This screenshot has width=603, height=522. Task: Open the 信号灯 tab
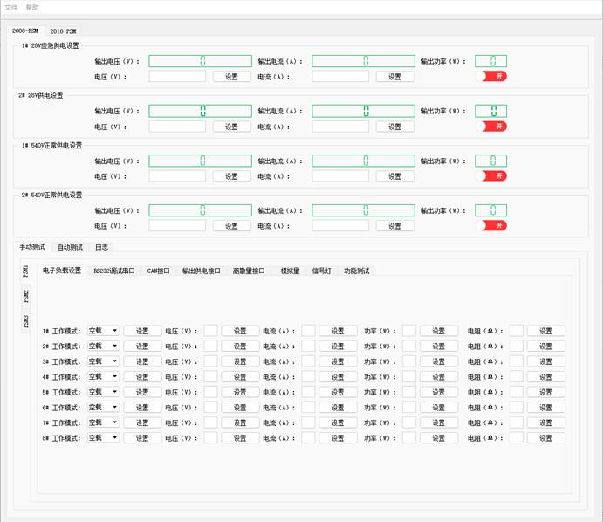(x=321, y=271)
